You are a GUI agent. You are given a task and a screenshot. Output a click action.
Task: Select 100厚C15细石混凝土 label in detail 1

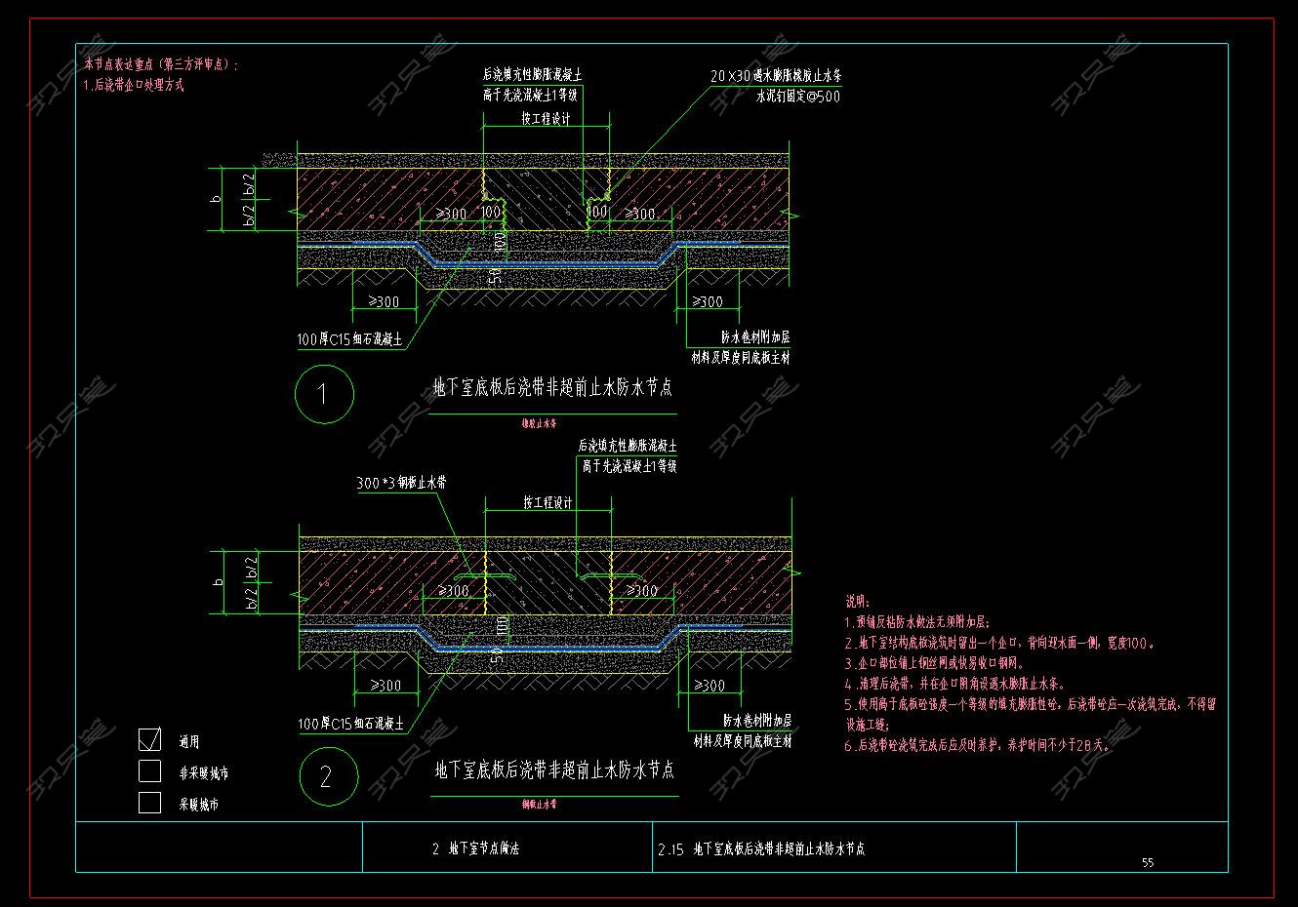349,340
